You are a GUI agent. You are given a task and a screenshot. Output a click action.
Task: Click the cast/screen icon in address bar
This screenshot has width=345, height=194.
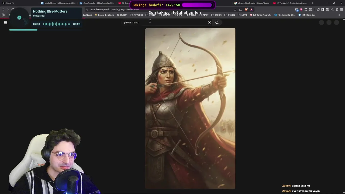pyautogui.click(x=235, y=9)
